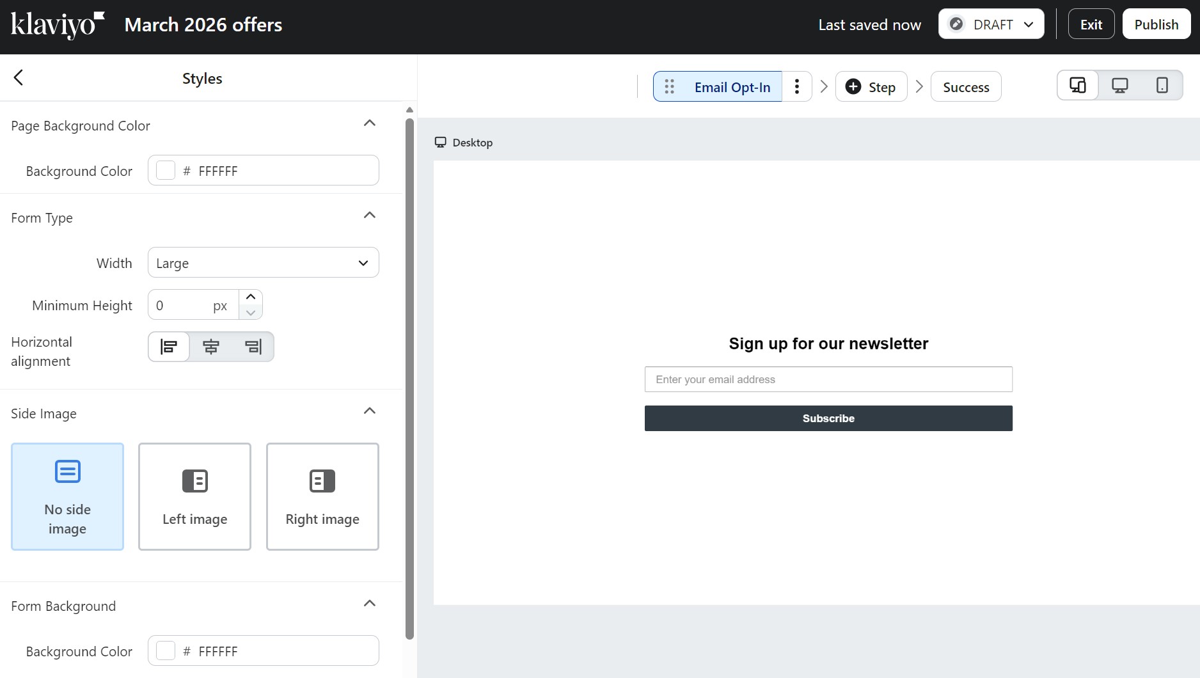Increase Minimum Height with the up arrow

point(250,296)
